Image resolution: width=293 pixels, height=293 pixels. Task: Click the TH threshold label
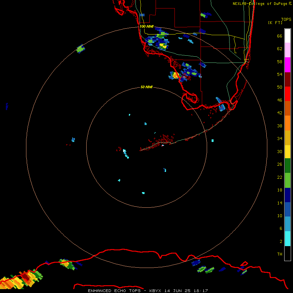pyautogui.click(x=280, y=254)
